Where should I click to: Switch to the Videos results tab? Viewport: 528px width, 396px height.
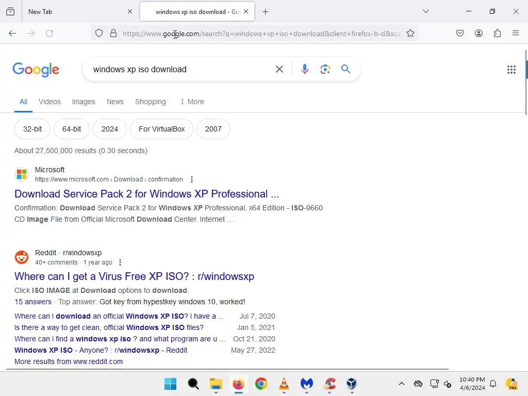pyautogui.click(x=49, y=102)
